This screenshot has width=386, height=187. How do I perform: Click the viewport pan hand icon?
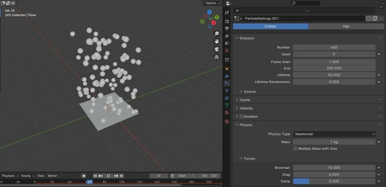tap(217, 41)
